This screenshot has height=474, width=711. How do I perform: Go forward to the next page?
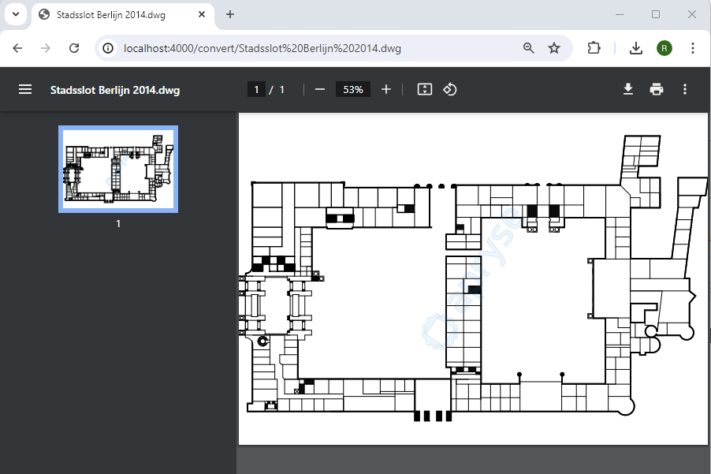(x=46, y=48)
